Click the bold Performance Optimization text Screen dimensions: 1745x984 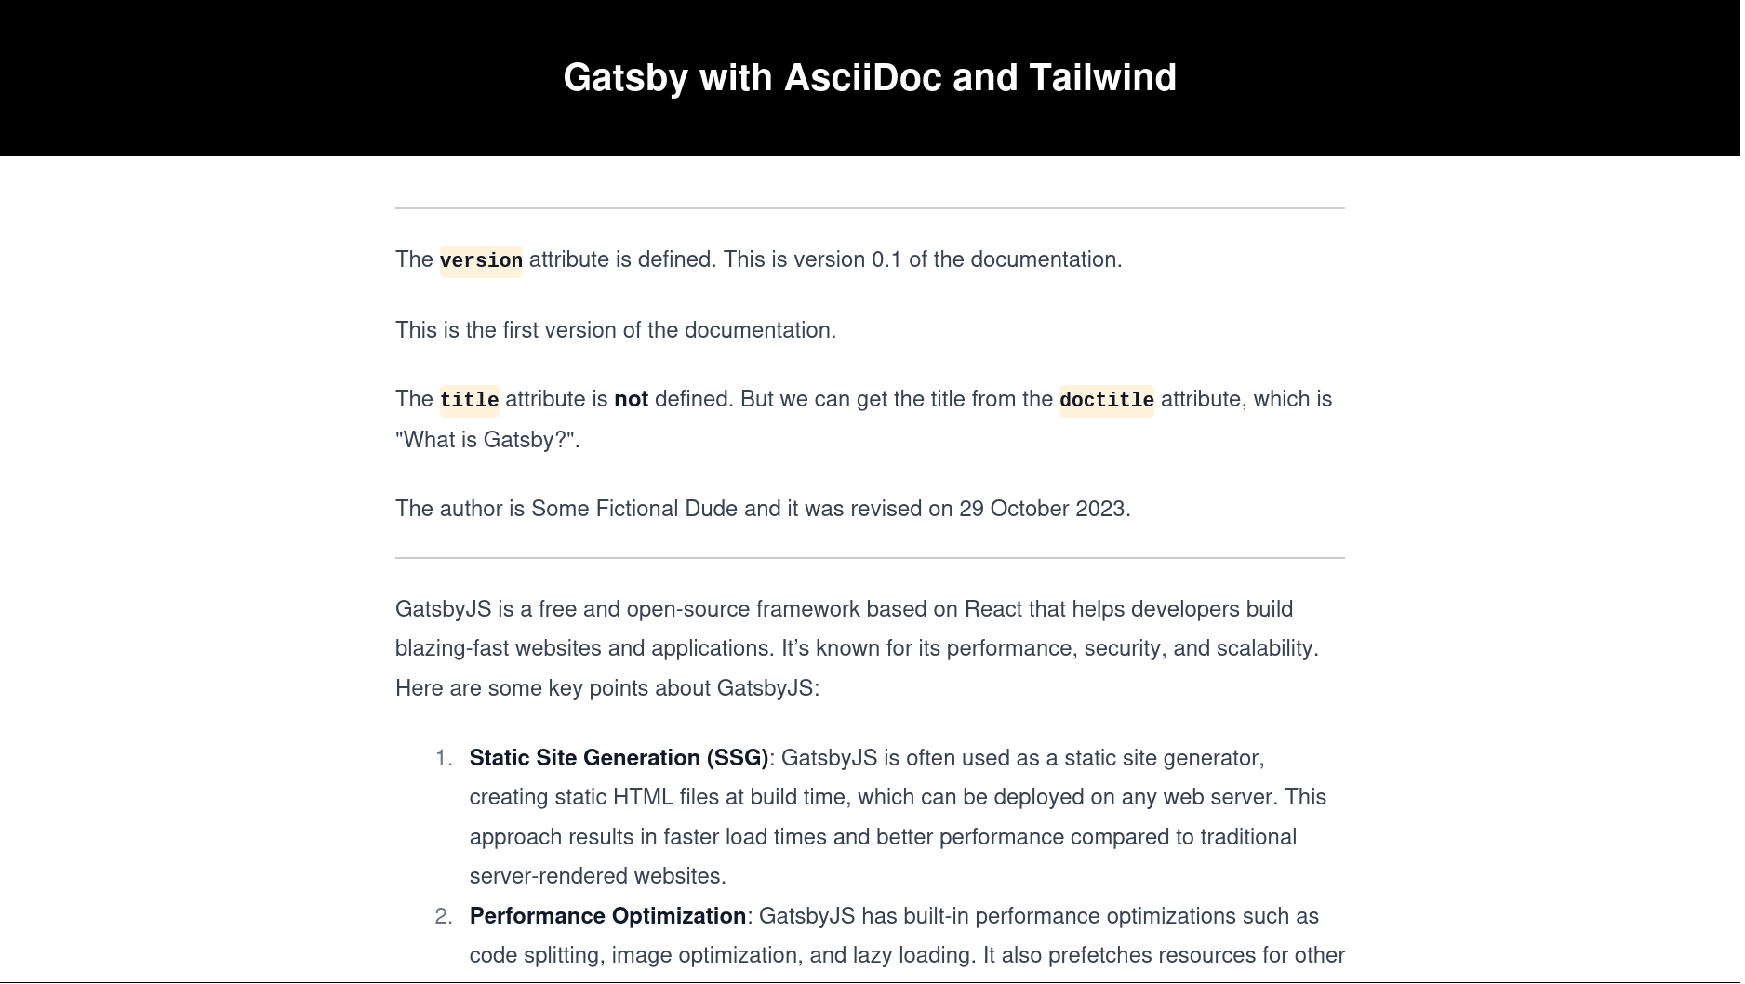pos(607,916)
